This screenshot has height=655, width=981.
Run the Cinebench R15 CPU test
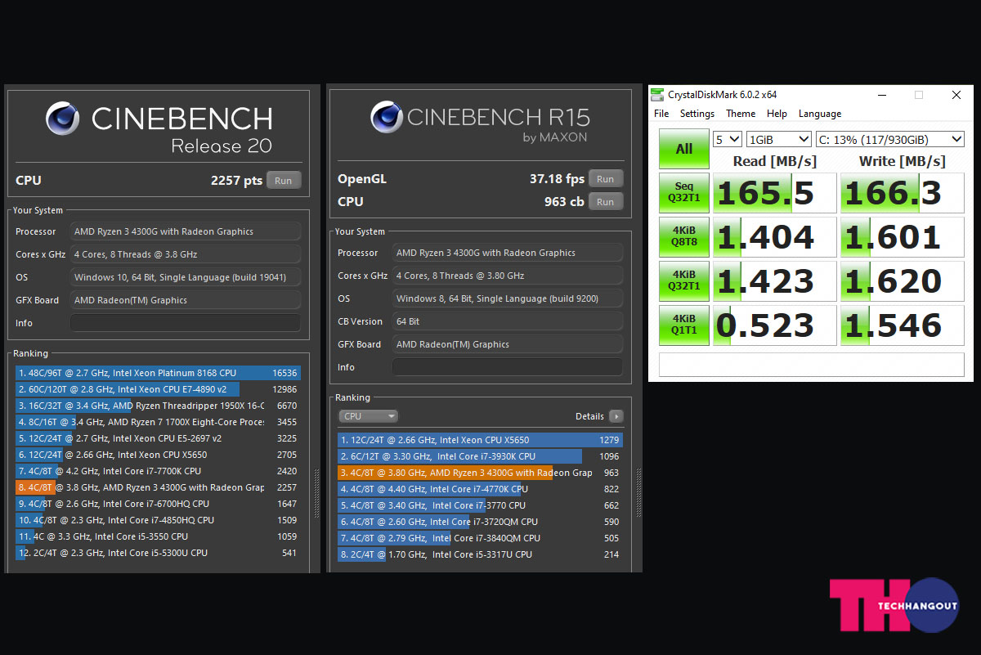pos(605,201)
